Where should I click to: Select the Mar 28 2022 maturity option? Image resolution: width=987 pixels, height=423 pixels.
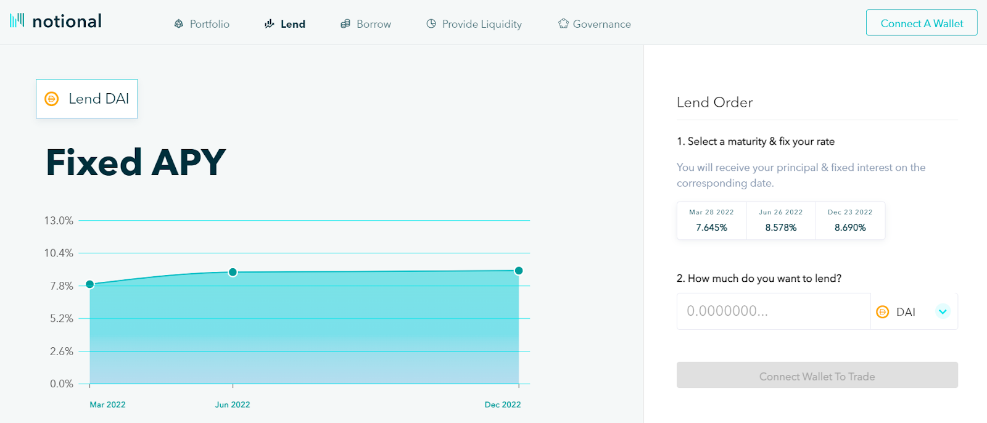click(711, 220)
